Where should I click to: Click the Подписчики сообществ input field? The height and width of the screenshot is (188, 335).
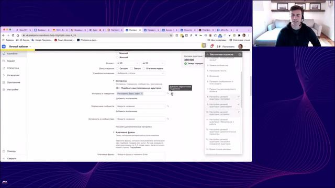coord(141,106)
